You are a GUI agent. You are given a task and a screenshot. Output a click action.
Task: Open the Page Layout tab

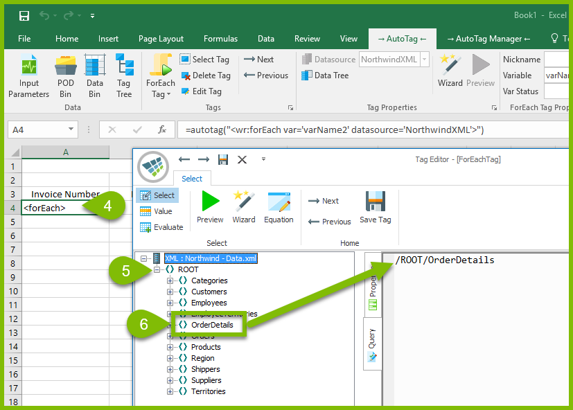pos(161,39)
